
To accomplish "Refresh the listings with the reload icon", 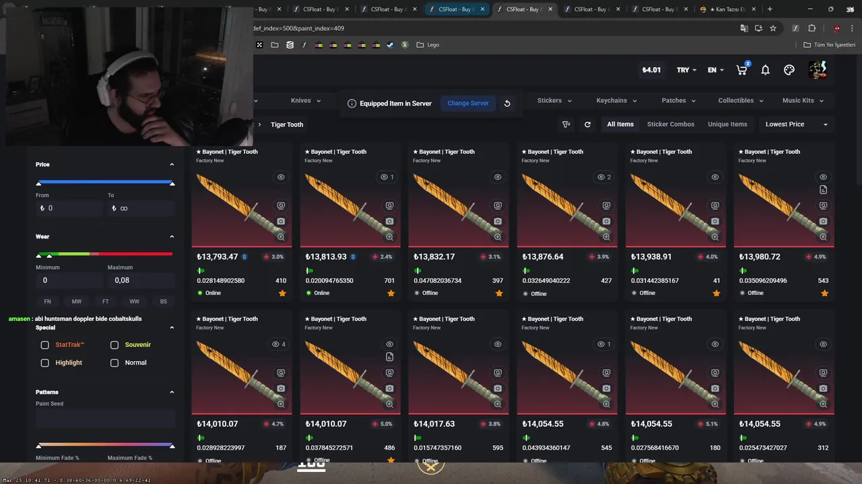I will click(x=587, y=124).
